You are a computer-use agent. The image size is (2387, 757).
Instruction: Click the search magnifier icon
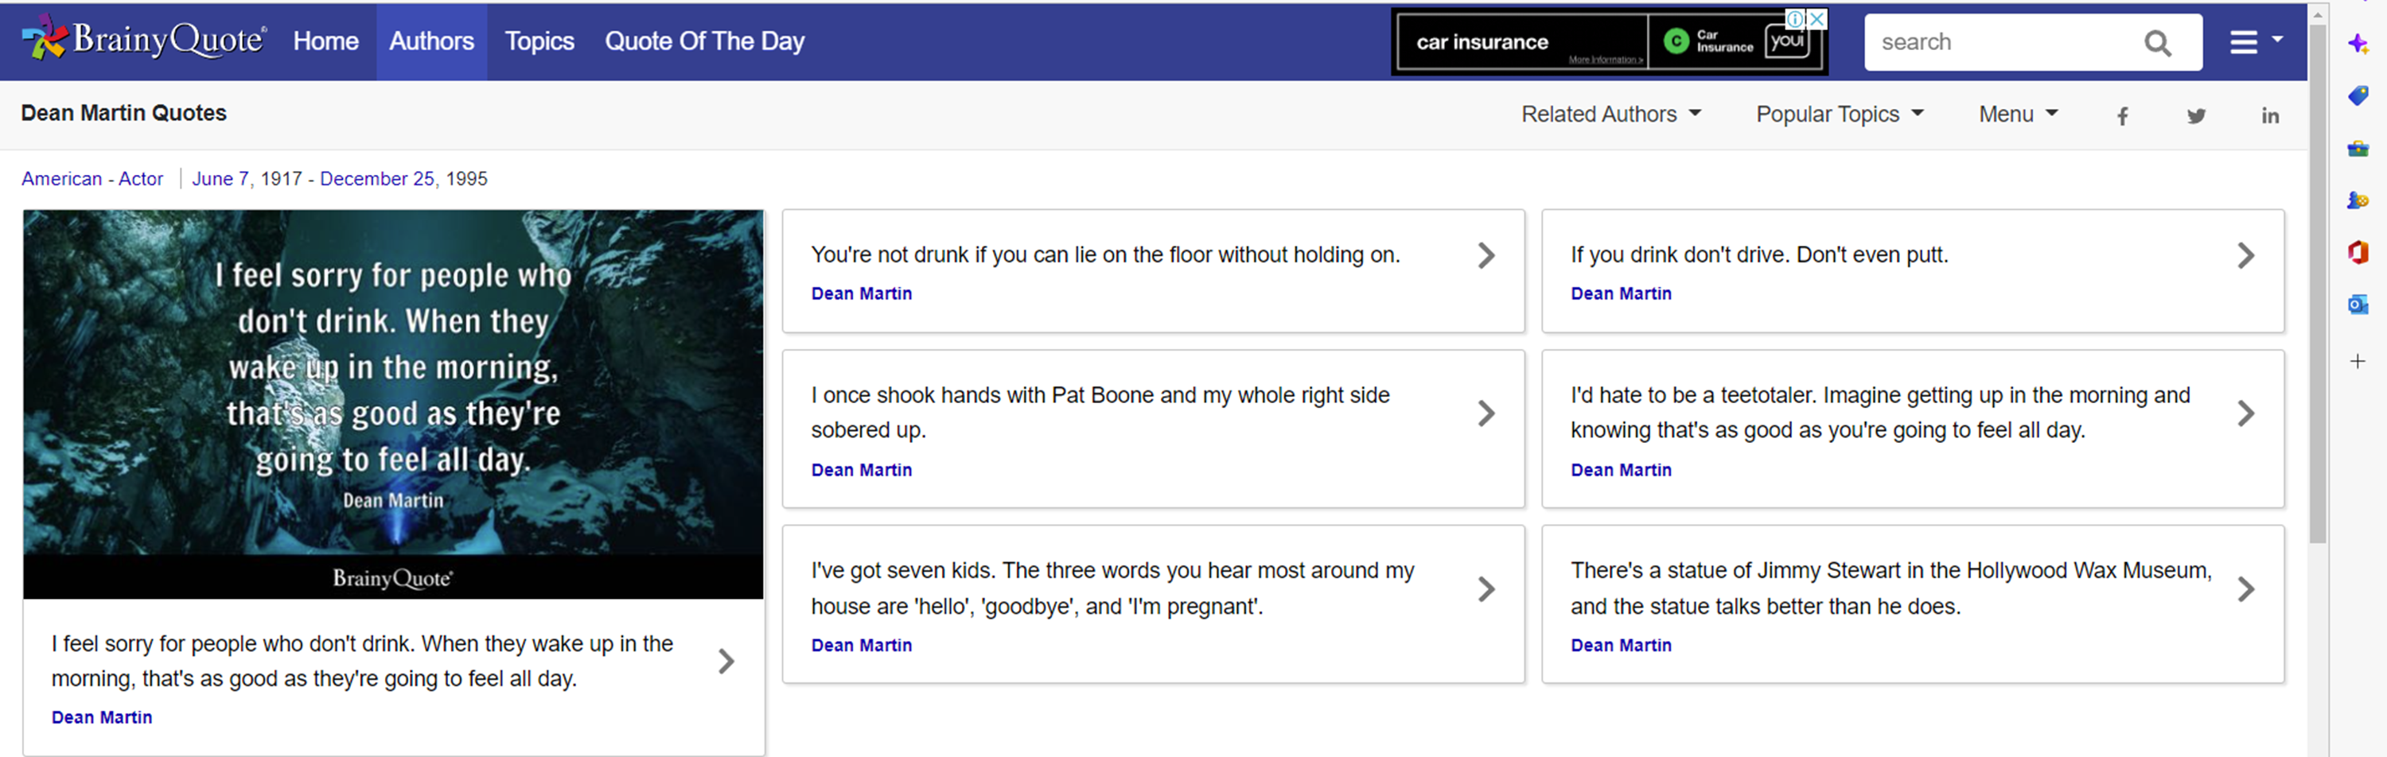tap(2157, 43)
